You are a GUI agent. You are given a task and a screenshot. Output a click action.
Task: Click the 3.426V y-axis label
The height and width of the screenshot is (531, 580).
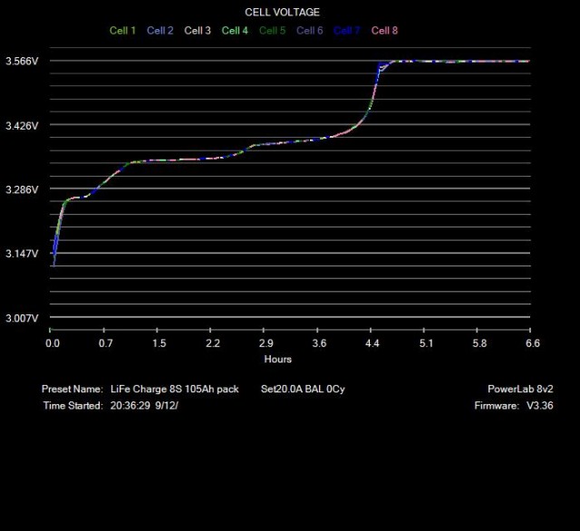(23, 126)
